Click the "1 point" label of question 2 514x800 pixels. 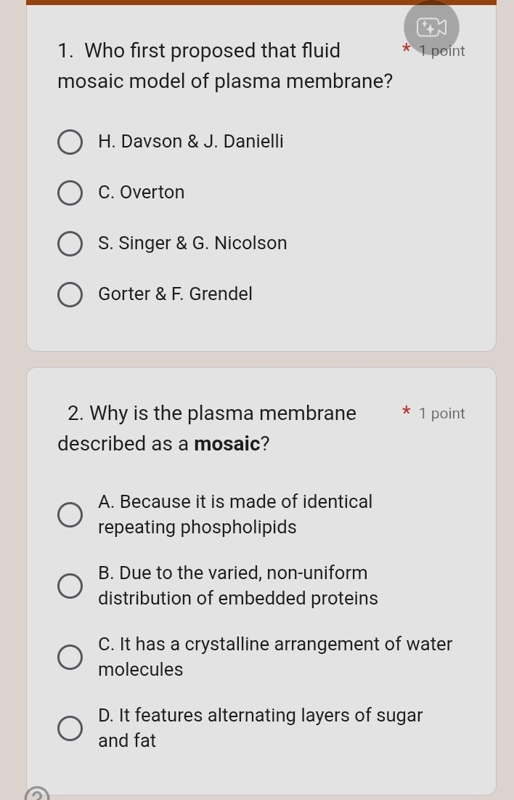click(x=442, y=413)
